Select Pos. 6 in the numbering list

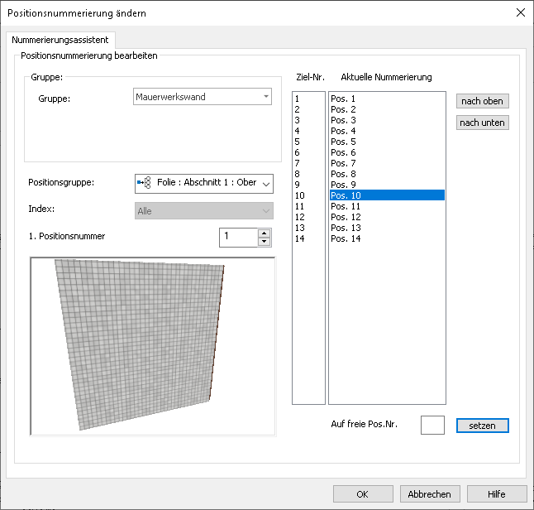[x=387, y=152]
